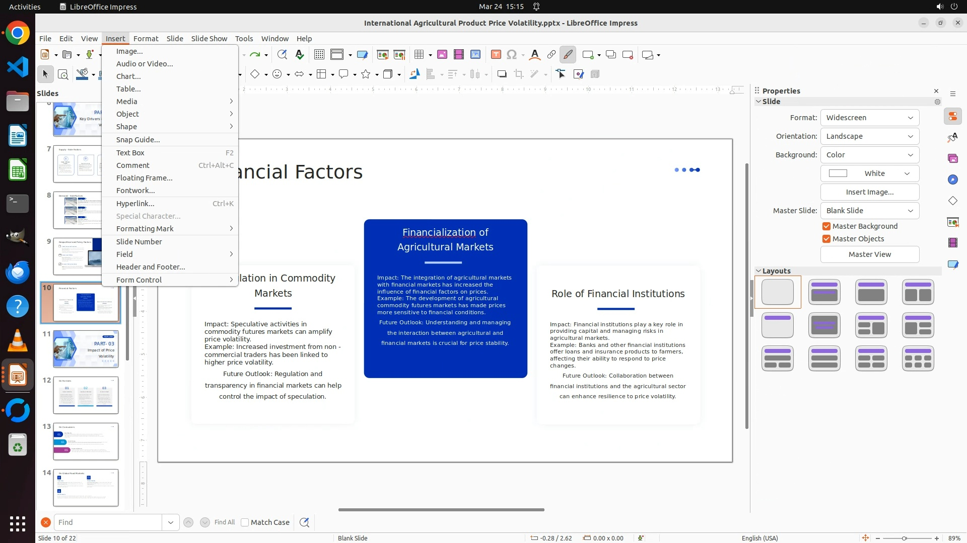Choose Text Box from Insert menu
This screenshot has height=543, width=967.
(x=130, y=153)
